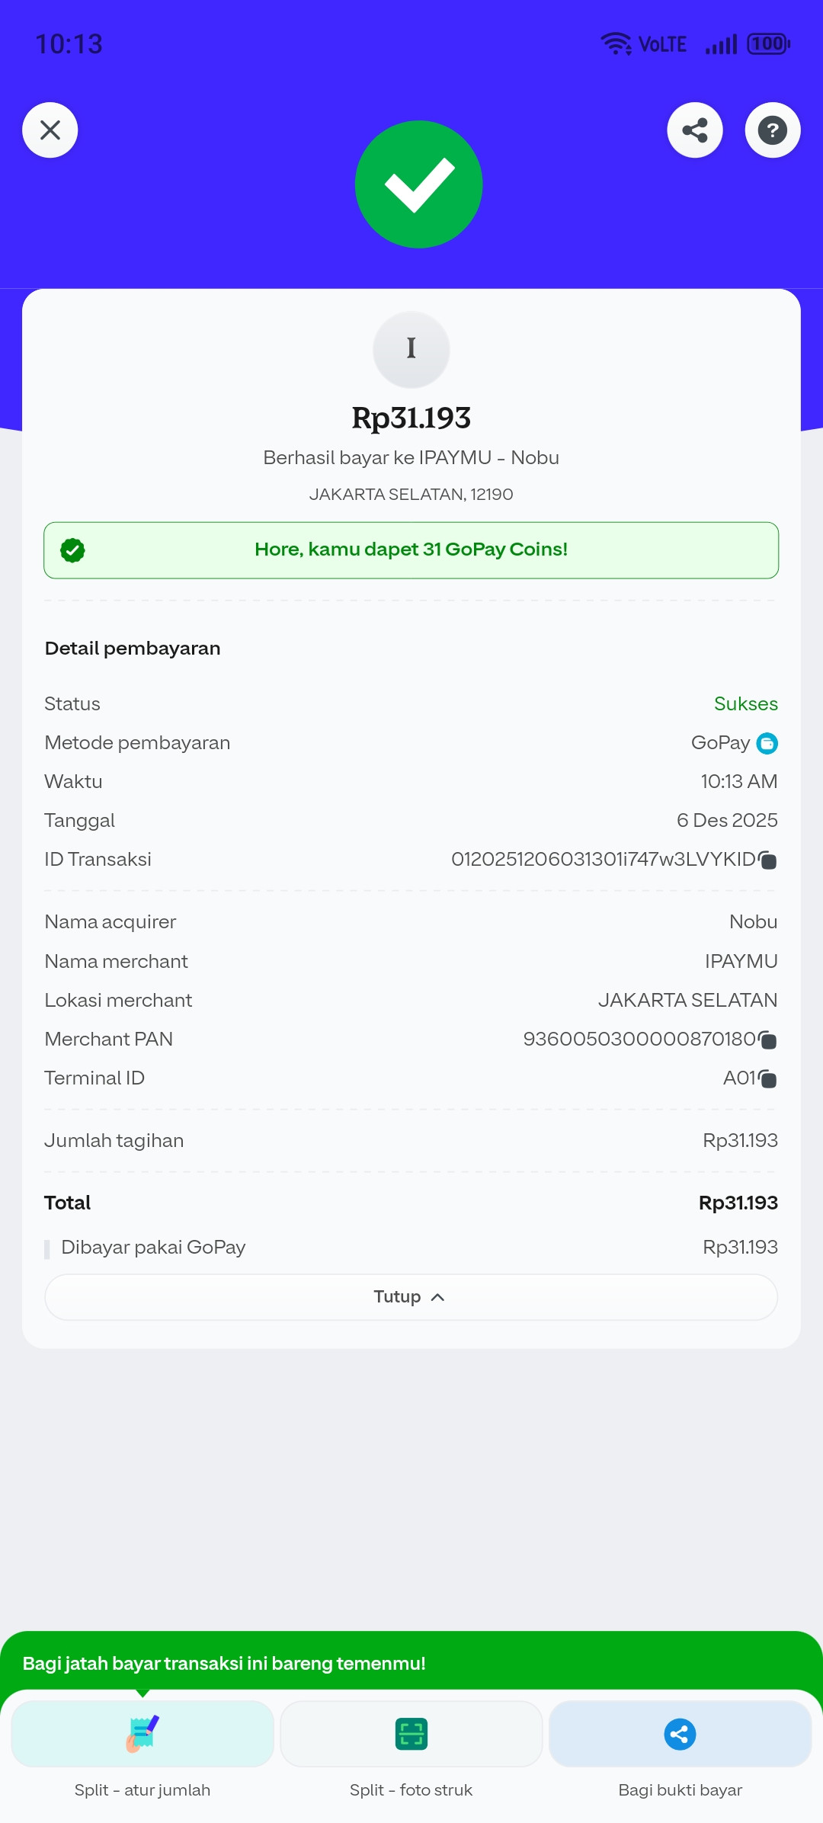This screenshot has height=1823, width=823.
Task: Tap the green success checkmark circle
Action: 418,184
